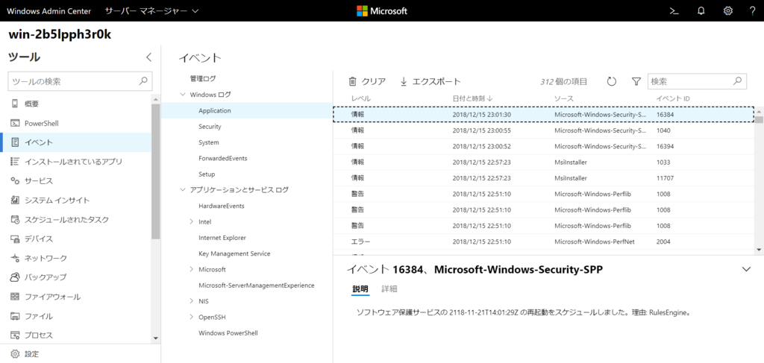Collapse the event details pane chevron
Image resolution: width=764 pixels, height=363 pixels.
746,268
